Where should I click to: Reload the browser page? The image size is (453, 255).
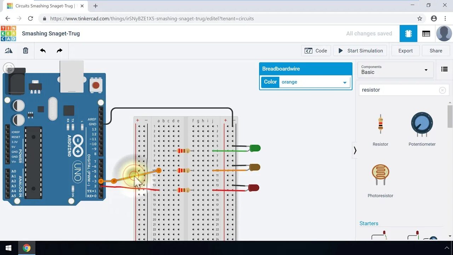click(x=30, y=18)
